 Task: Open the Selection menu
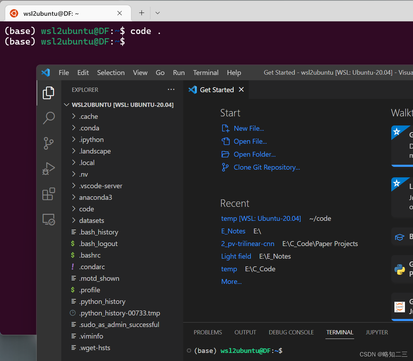111,73
